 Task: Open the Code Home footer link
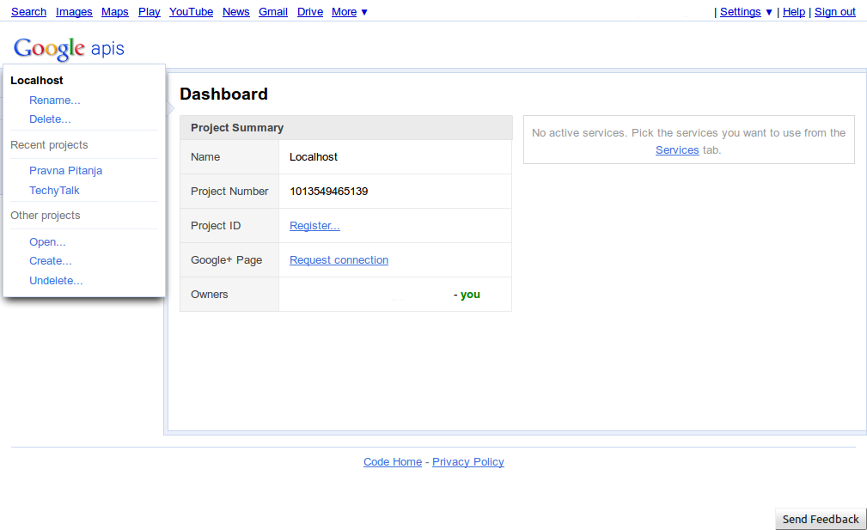point(393,461)
